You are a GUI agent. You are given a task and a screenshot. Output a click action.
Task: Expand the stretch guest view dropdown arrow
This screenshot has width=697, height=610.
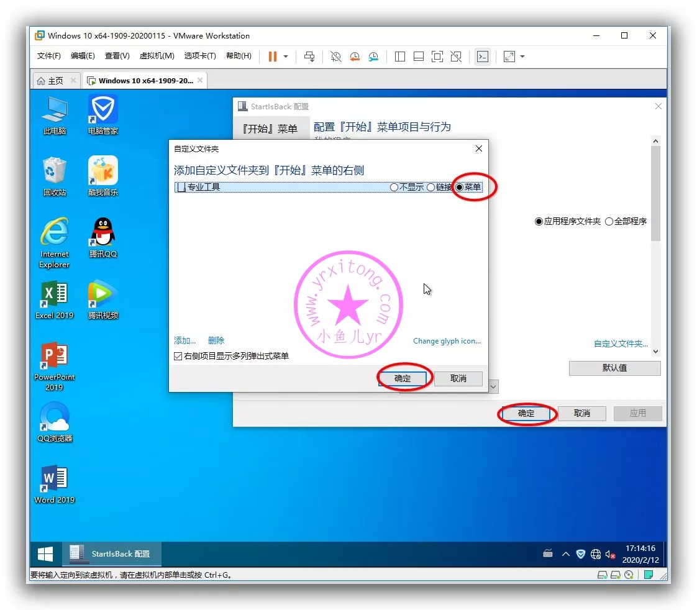pyautogui.click(x=522, y=57)
